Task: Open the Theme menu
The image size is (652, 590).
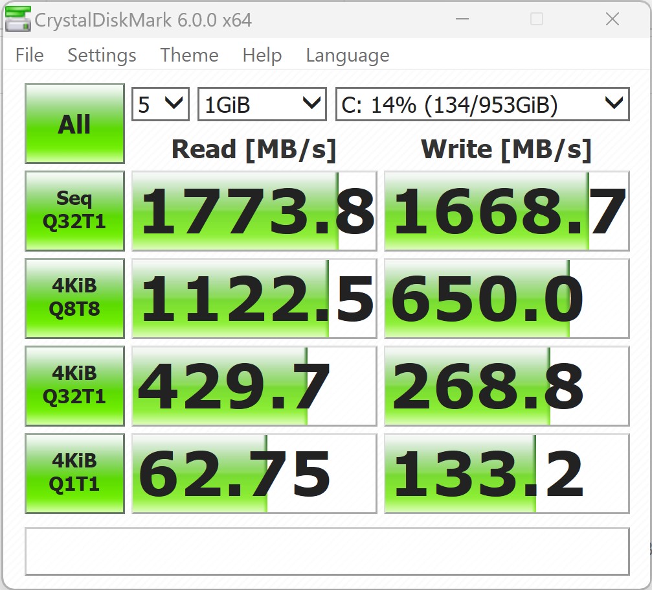Action: pos(189,56)
